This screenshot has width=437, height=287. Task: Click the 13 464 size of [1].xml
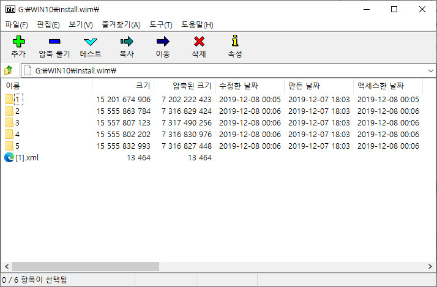[139, 158]
